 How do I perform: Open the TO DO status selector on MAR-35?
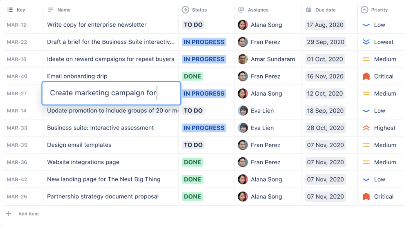(193, 145)
